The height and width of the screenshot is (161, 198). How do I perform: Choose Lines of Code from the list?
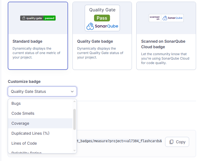point(40,143)
